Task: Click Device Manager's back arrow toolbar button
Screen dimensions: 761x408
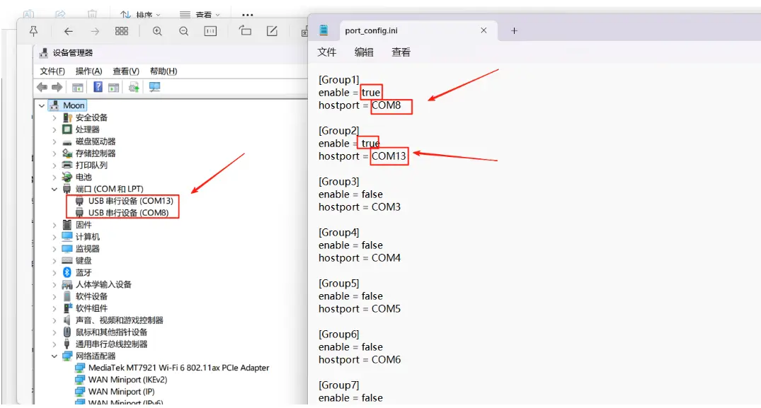Action: 42,87
